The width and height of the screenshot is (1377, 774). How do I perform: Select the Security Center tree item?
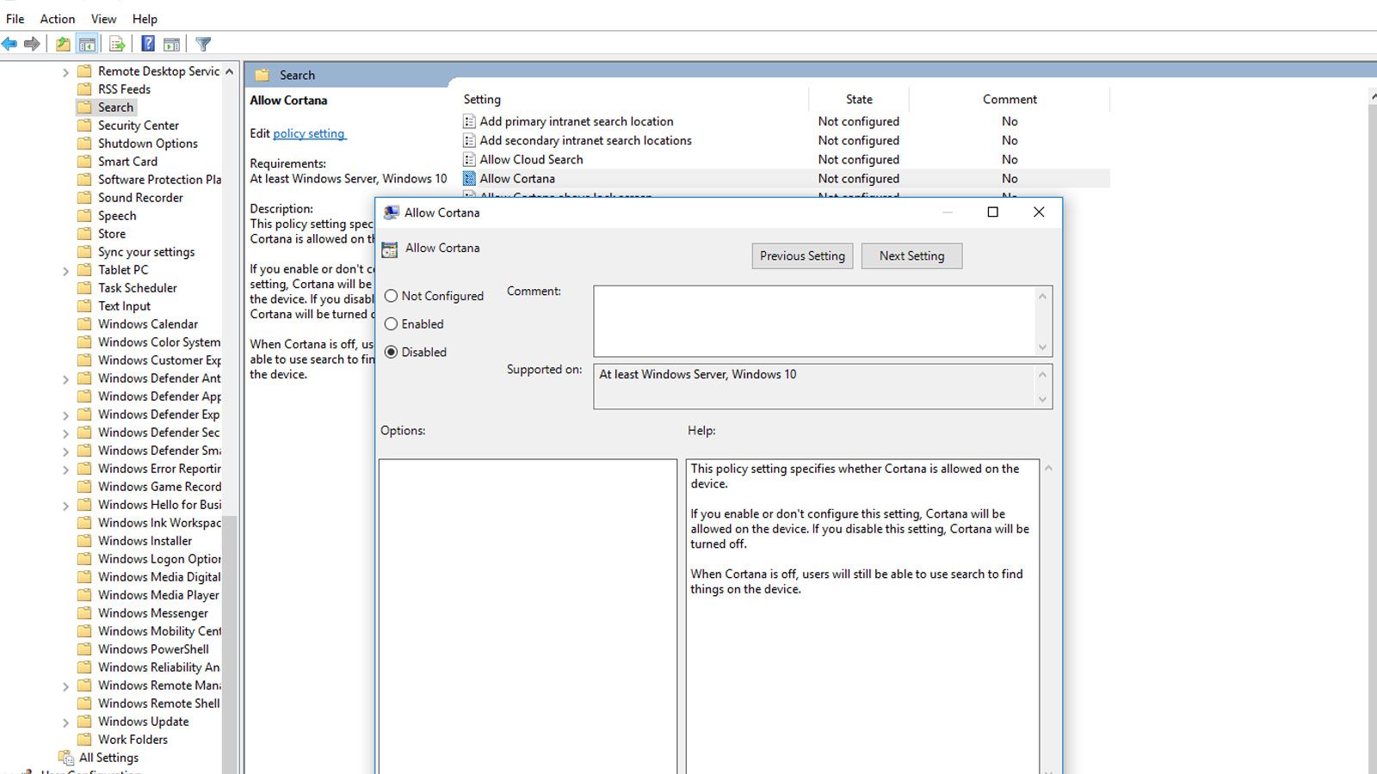click(x=139, y=126)
